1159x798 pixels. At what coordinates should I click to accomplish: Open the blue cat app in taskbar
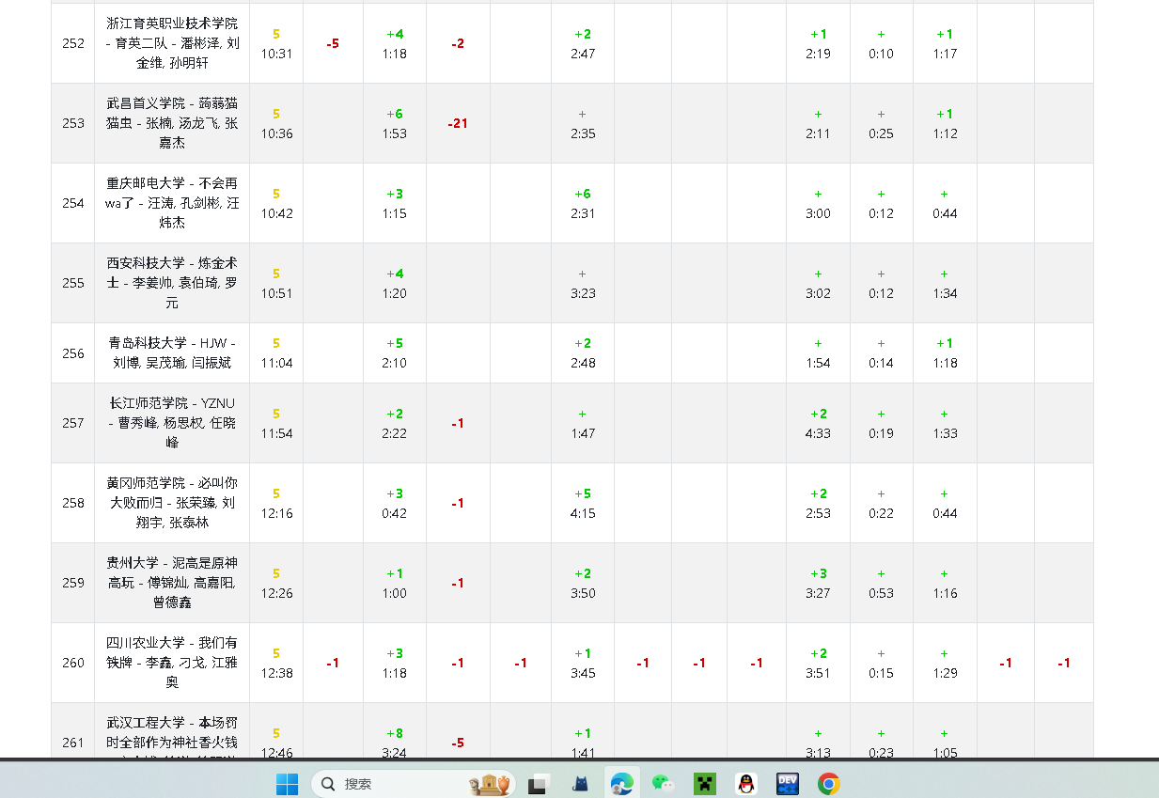pos(580,783)
